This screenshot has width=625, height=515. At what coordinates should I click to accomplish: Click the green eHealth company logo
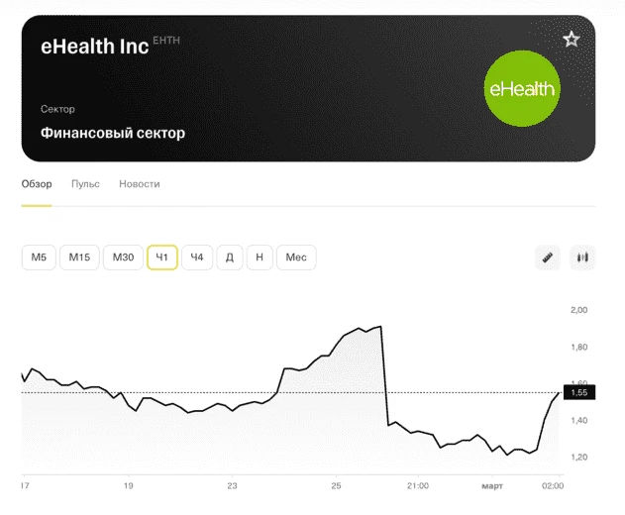click(x=523, y=89)
